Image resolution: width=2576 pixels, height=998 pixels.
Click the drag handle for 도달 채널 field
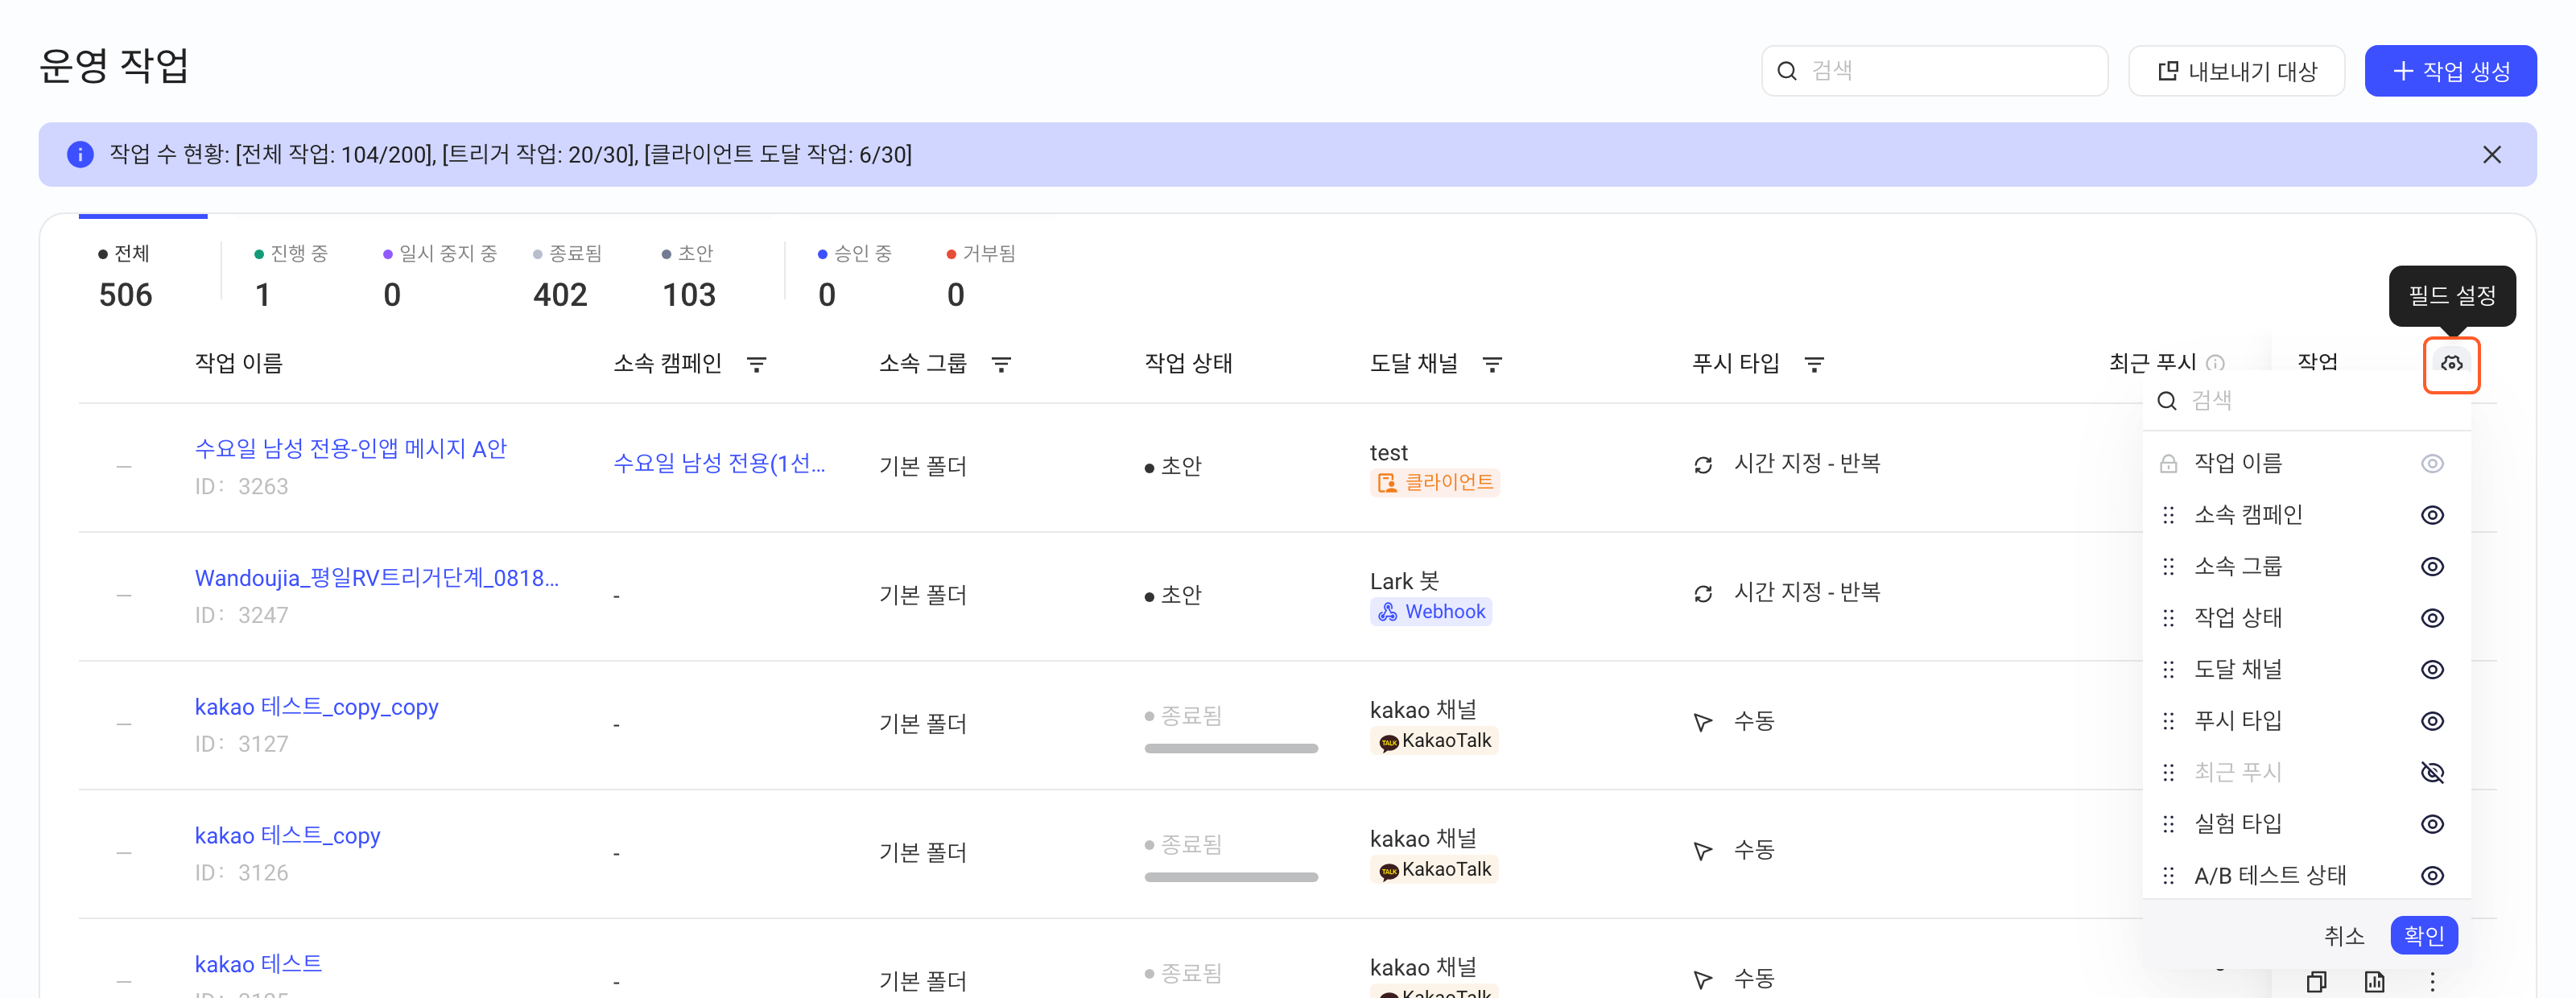tap(2168, 670)
